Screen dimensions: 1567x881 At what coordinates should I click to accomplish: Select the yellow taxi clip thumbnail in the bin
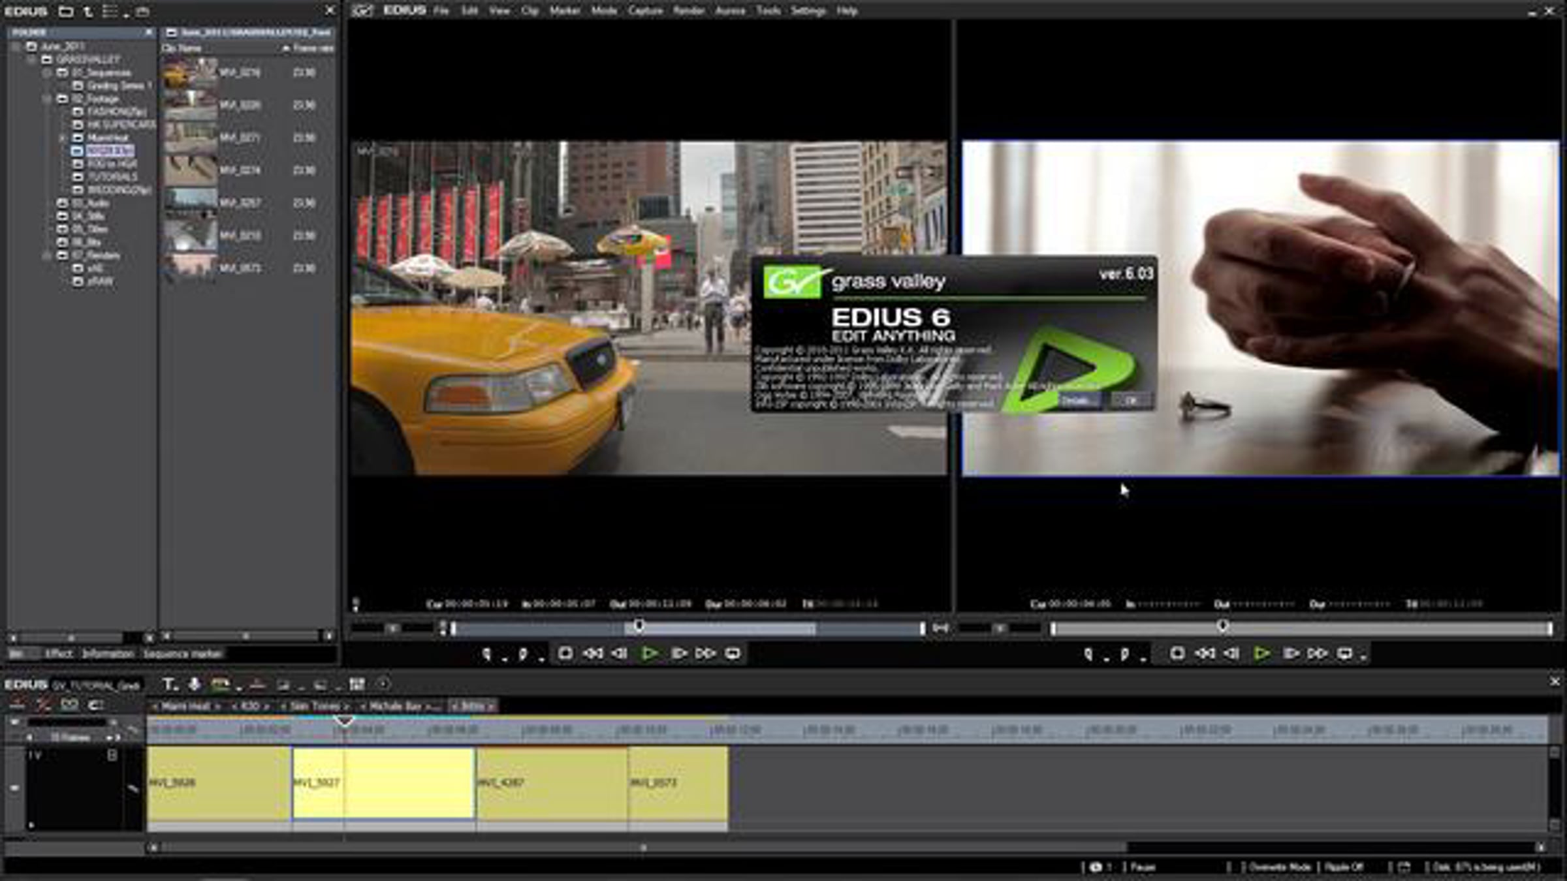pos(190,73)
